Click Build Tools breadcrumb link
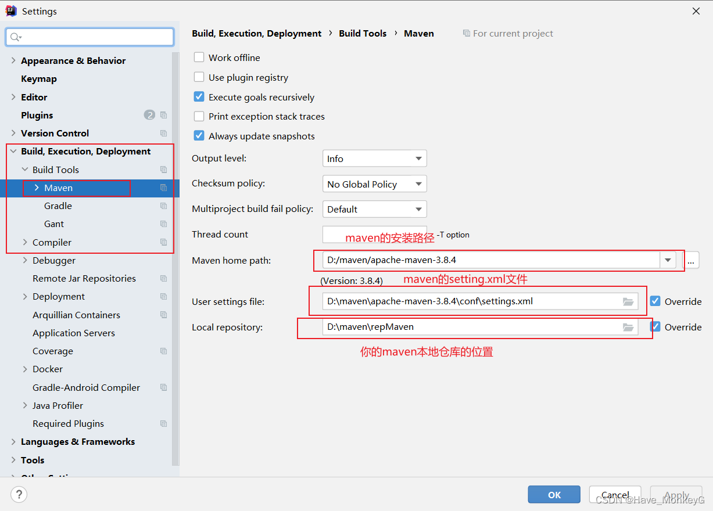Screen dimensions: 713x511 (363, 33)
